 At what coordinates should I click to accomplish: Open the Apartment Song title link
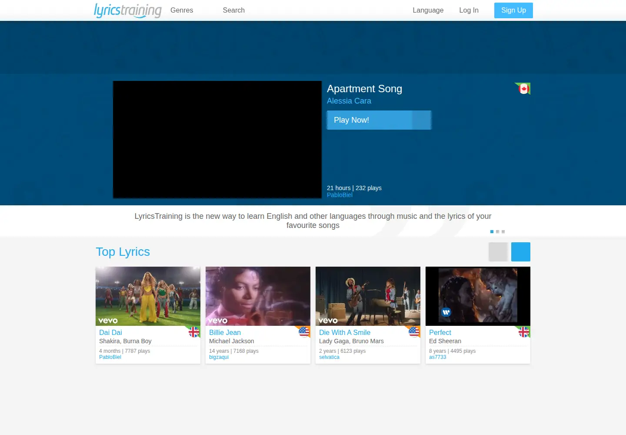(x=364, y=89)
